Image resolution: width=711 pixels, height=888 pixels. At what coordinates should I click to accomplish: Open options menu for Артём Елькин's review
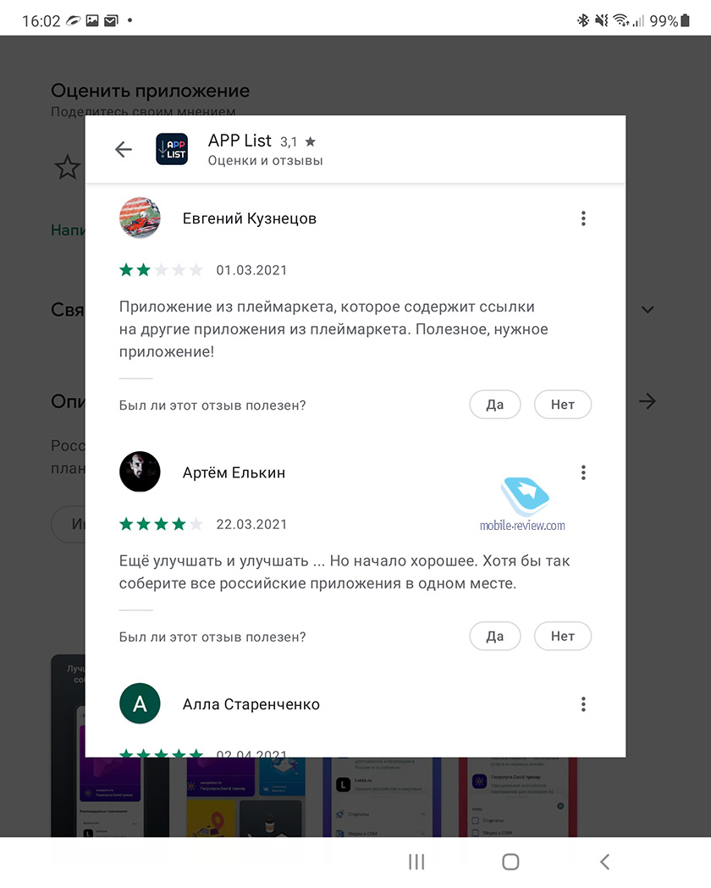[583, 473]
